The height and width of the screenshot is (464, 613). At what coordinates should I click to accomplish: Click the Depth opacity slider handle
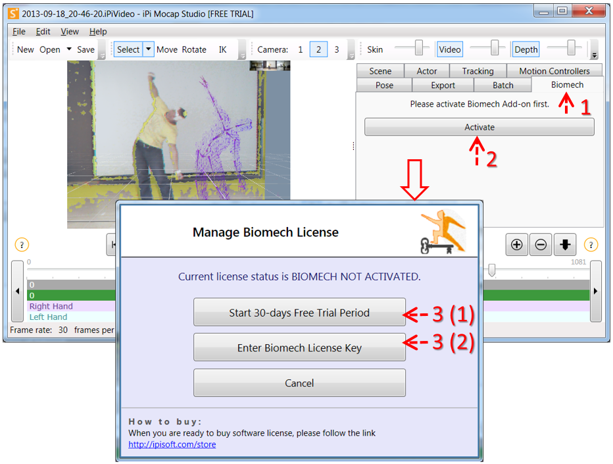[x=571, y=47]
